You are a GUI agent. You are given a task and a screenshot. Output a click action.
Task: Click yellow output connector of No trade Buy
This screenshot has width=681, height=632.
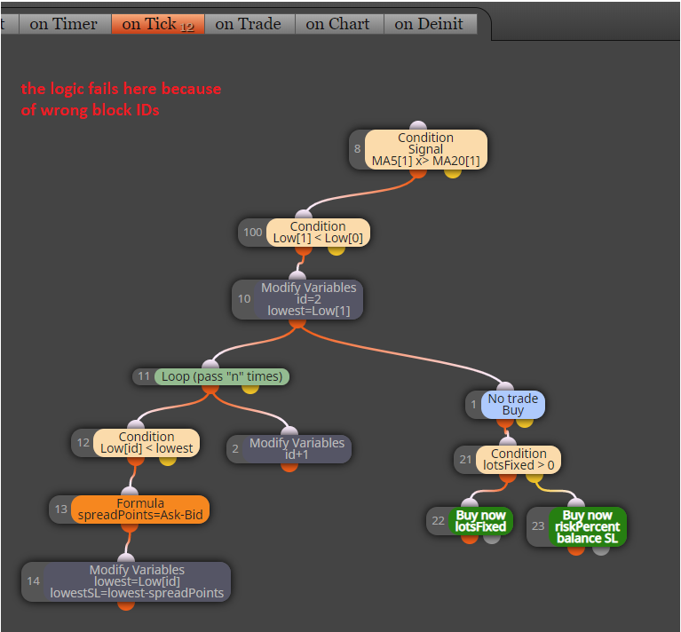pos(525,423)
